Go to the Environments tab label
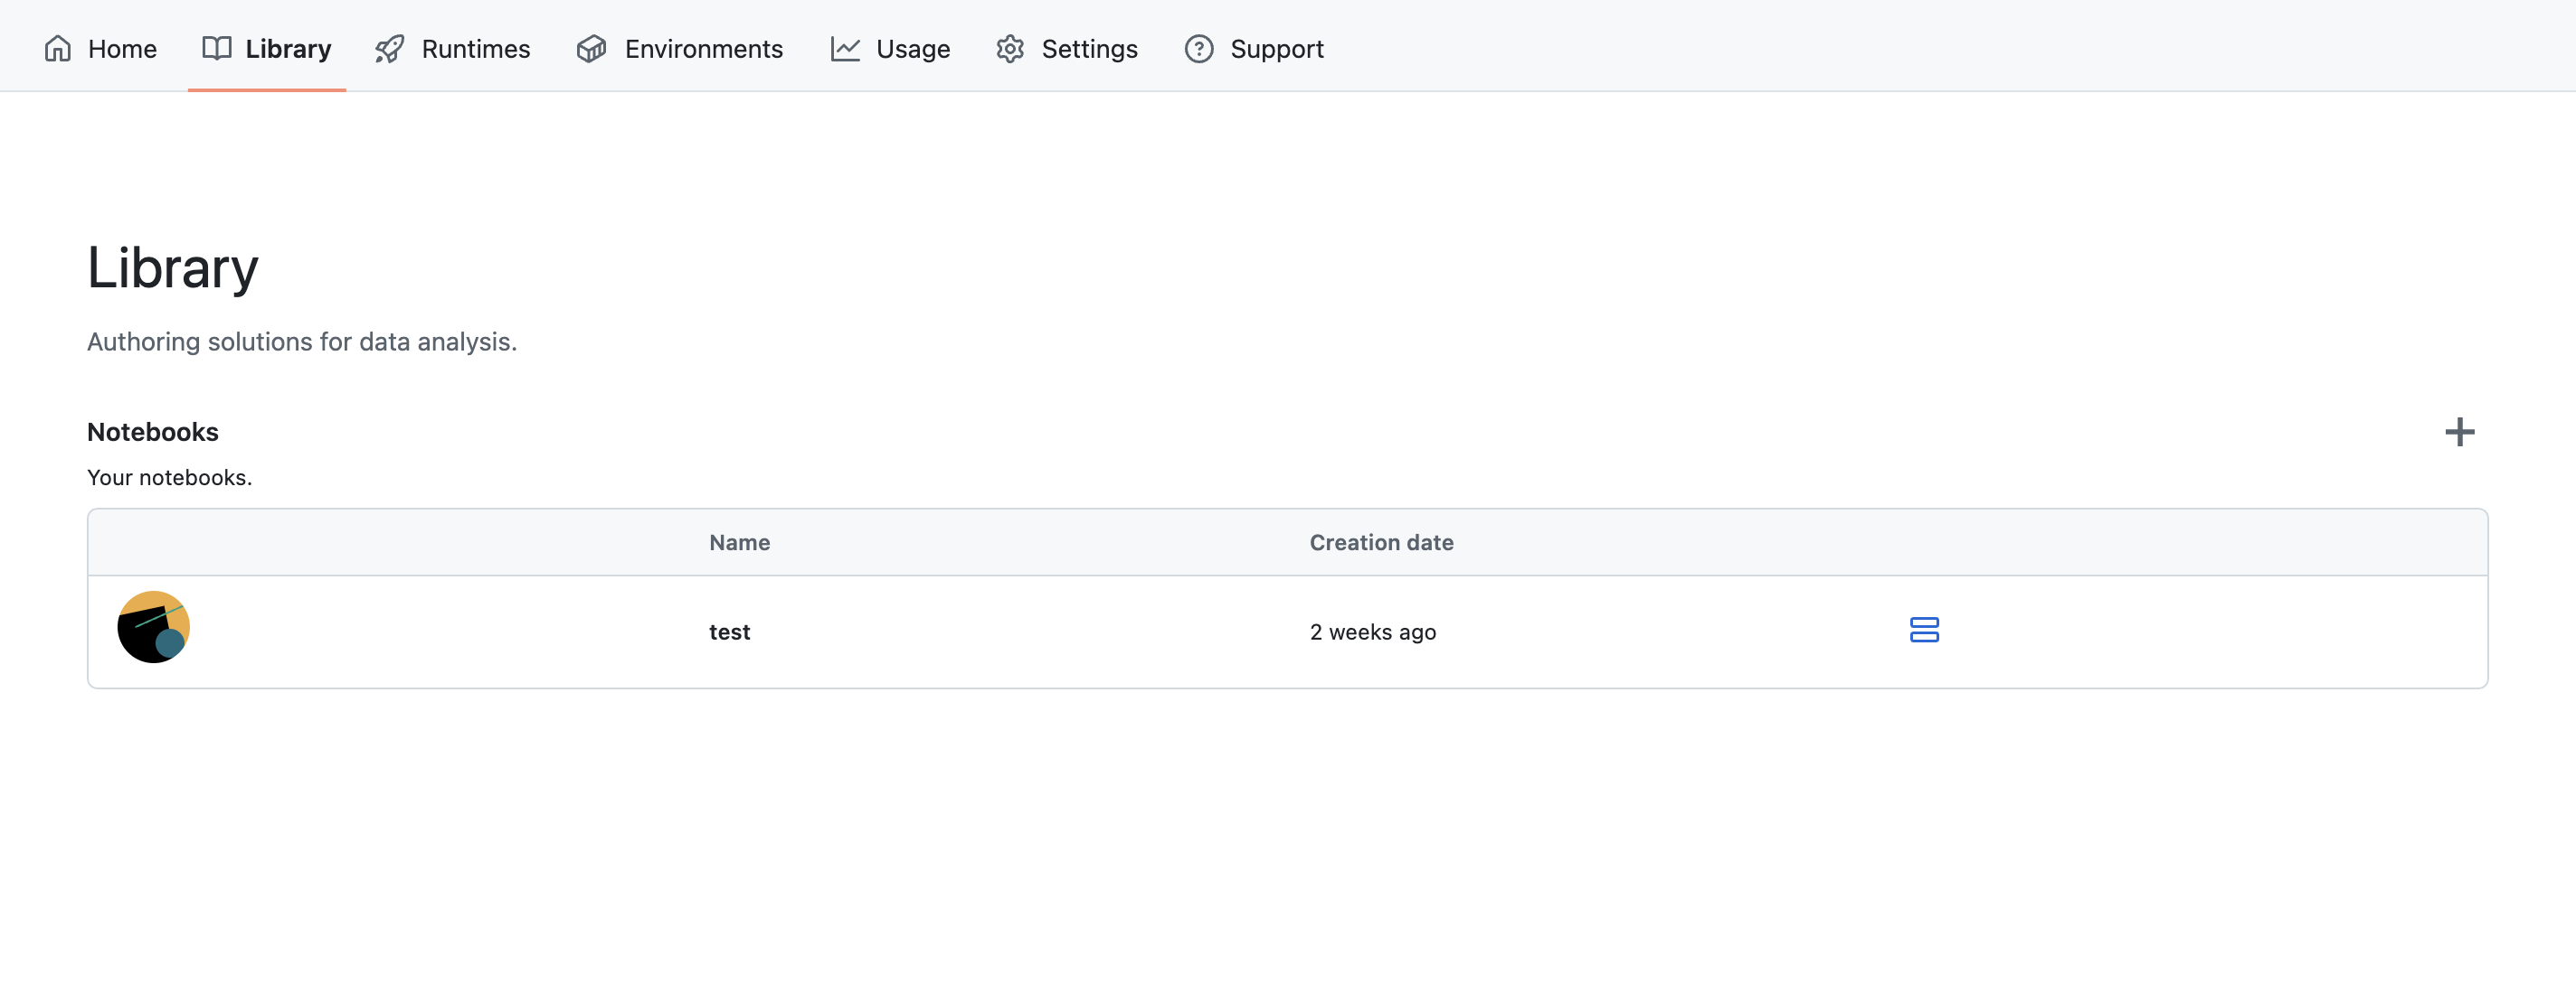This screenshot has height=992, width=2576. coord(704,49)
